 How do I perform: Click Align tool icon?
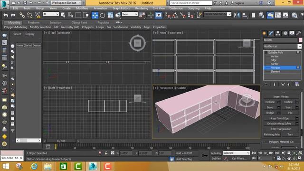(x=245, y=15)
